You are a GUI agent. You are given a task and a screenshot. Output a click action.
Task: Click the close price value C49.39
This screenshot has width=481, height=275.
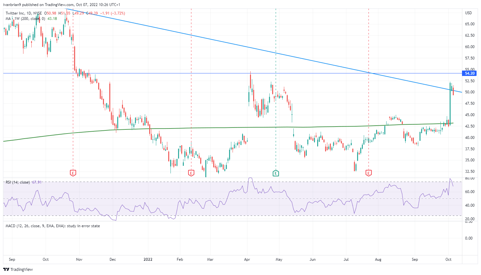click(92, 13)
